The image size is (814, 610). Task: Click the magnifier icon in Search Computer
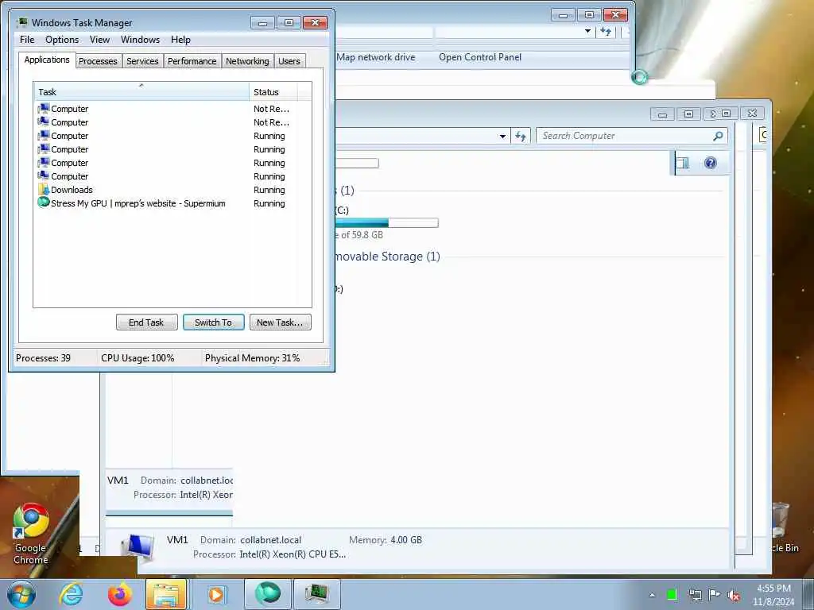click(x=718, y=136)
